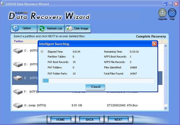180x125 pixels.
Task: Select the E: drive icon
Action: point(18,78)
